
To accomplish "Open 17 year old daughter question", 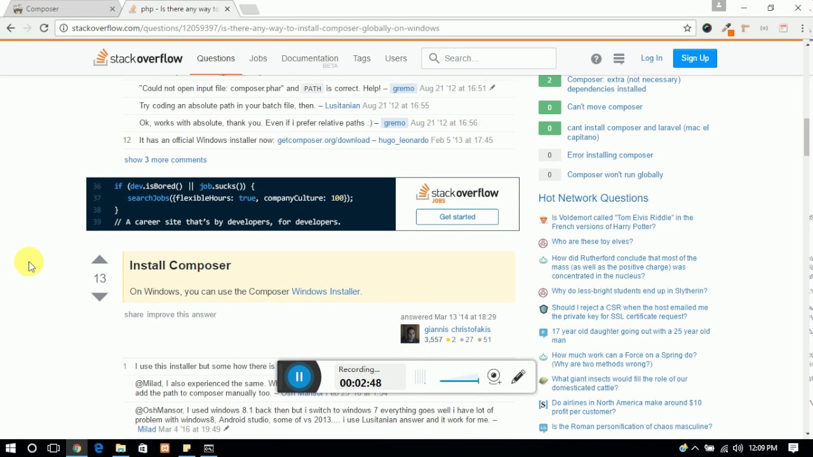I will tap(631, 336).
